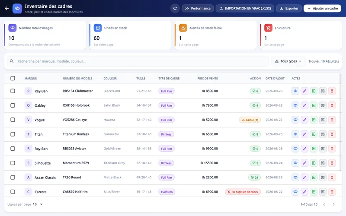Check the Ray-Ban RB3025 Aviator row checkbox

tap(13, 149)
